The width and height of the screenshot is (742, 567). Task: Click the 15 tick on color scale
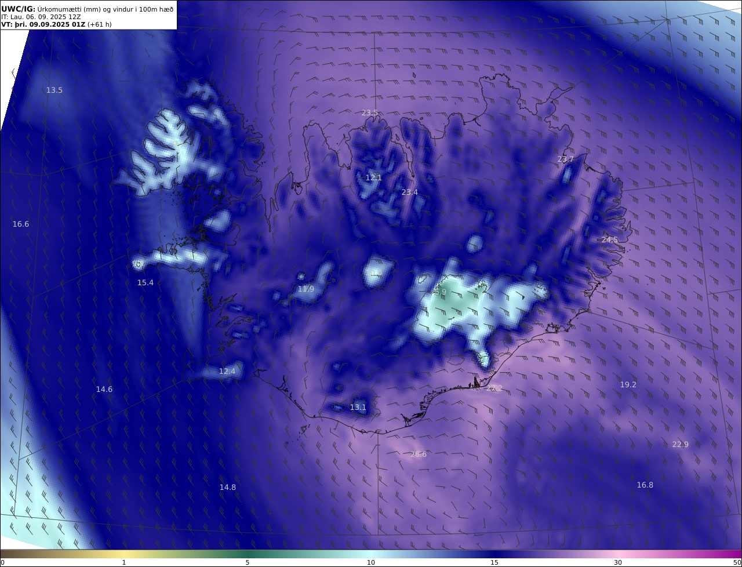pos(494,562)
